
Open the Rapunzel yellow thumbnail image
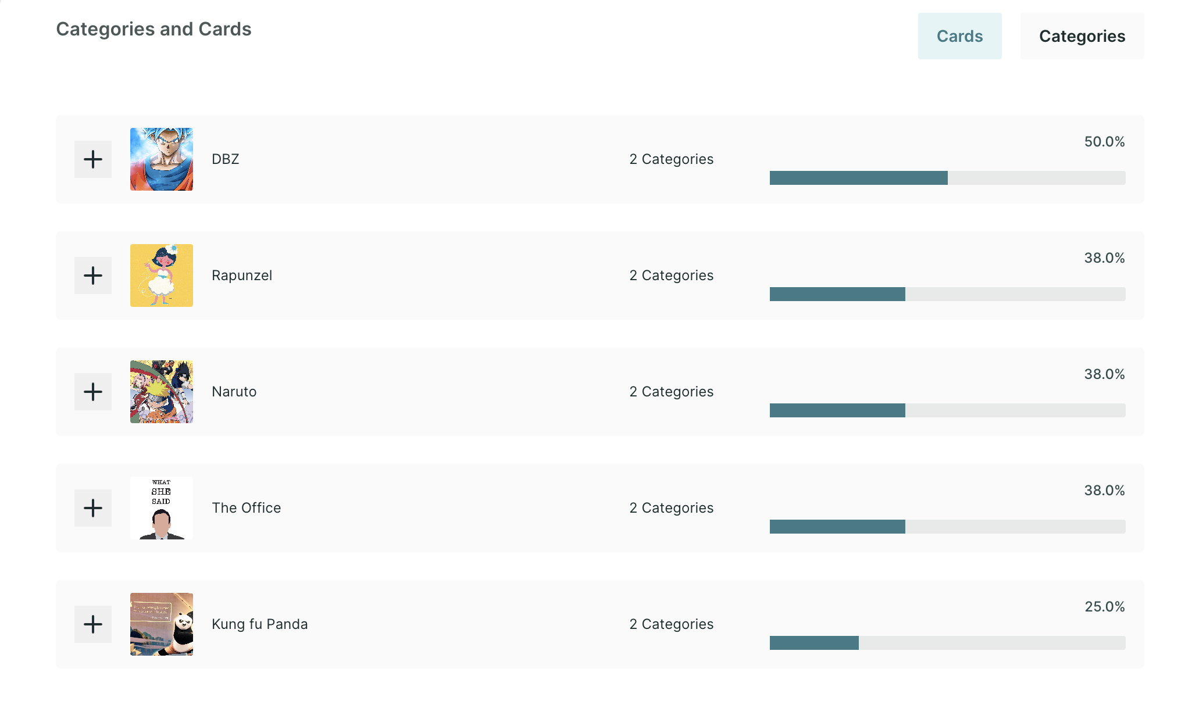tap(162, 276)
